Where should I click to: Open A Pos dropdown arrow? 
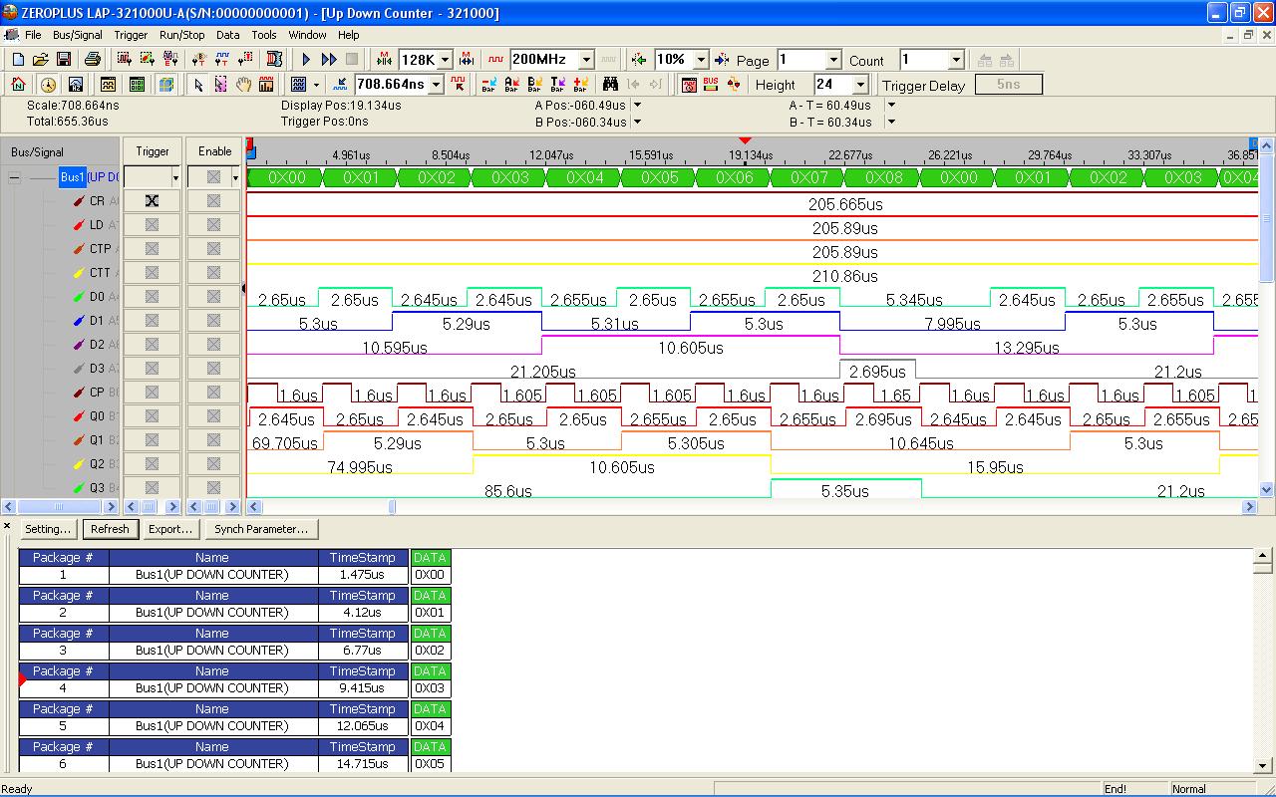[638, 105]
